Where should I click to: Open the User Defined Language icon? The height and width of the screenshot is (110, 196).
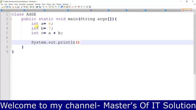[x=64, y=7]
